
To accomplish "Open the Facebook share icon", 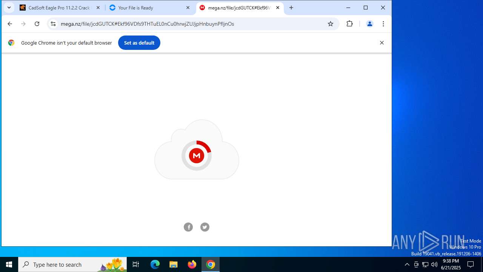I will click(188, 227).
